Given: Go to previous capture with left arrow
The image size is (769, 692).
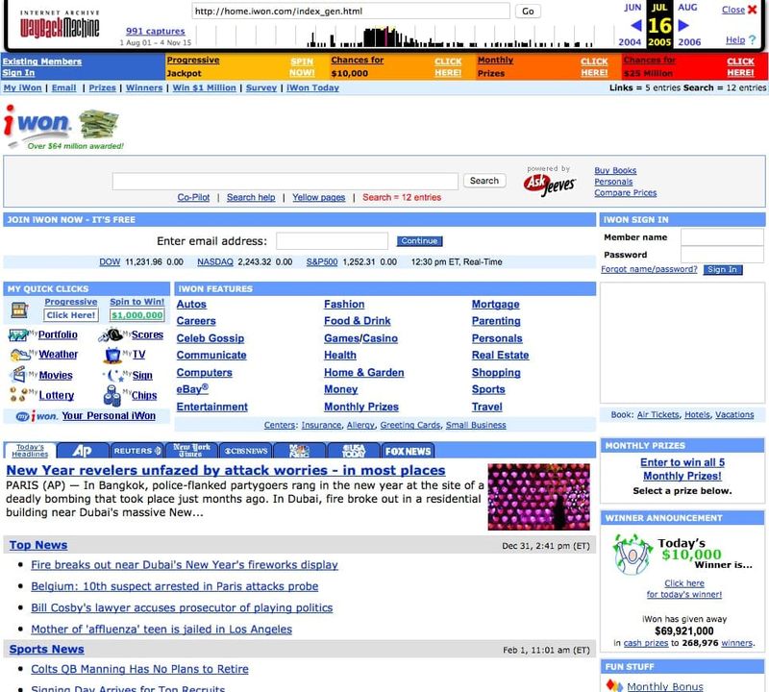Looking at the screenshot, I should 636,25.
